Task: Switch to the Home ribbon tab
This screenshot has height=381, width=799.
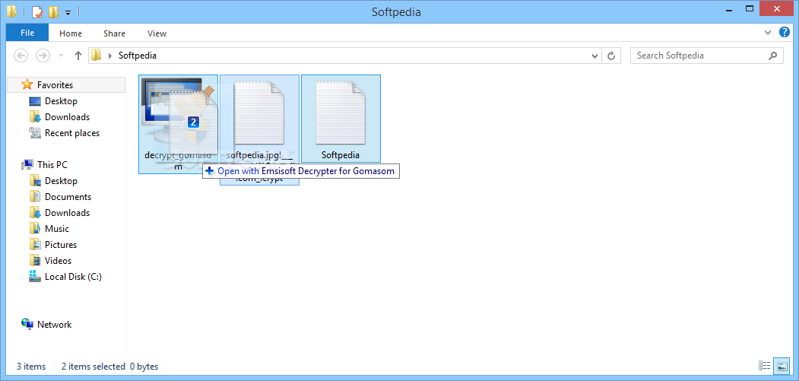Action: tap(70, 33)
